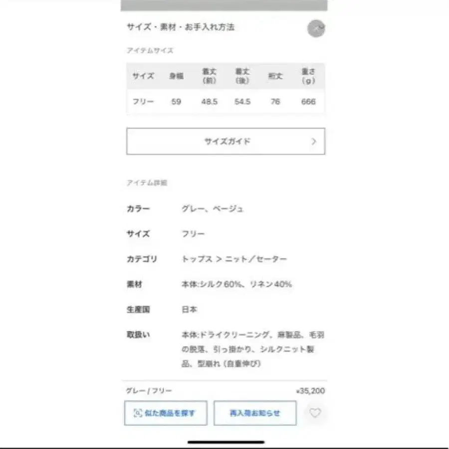Select the 59 body width value
The width and height of the screenshot is (449, 449).
pos(176,102)
